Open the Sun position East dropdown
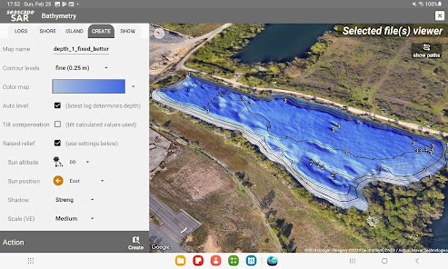This screenshot has width=448, height=269. pyautogui.click(x=86, y=181)
